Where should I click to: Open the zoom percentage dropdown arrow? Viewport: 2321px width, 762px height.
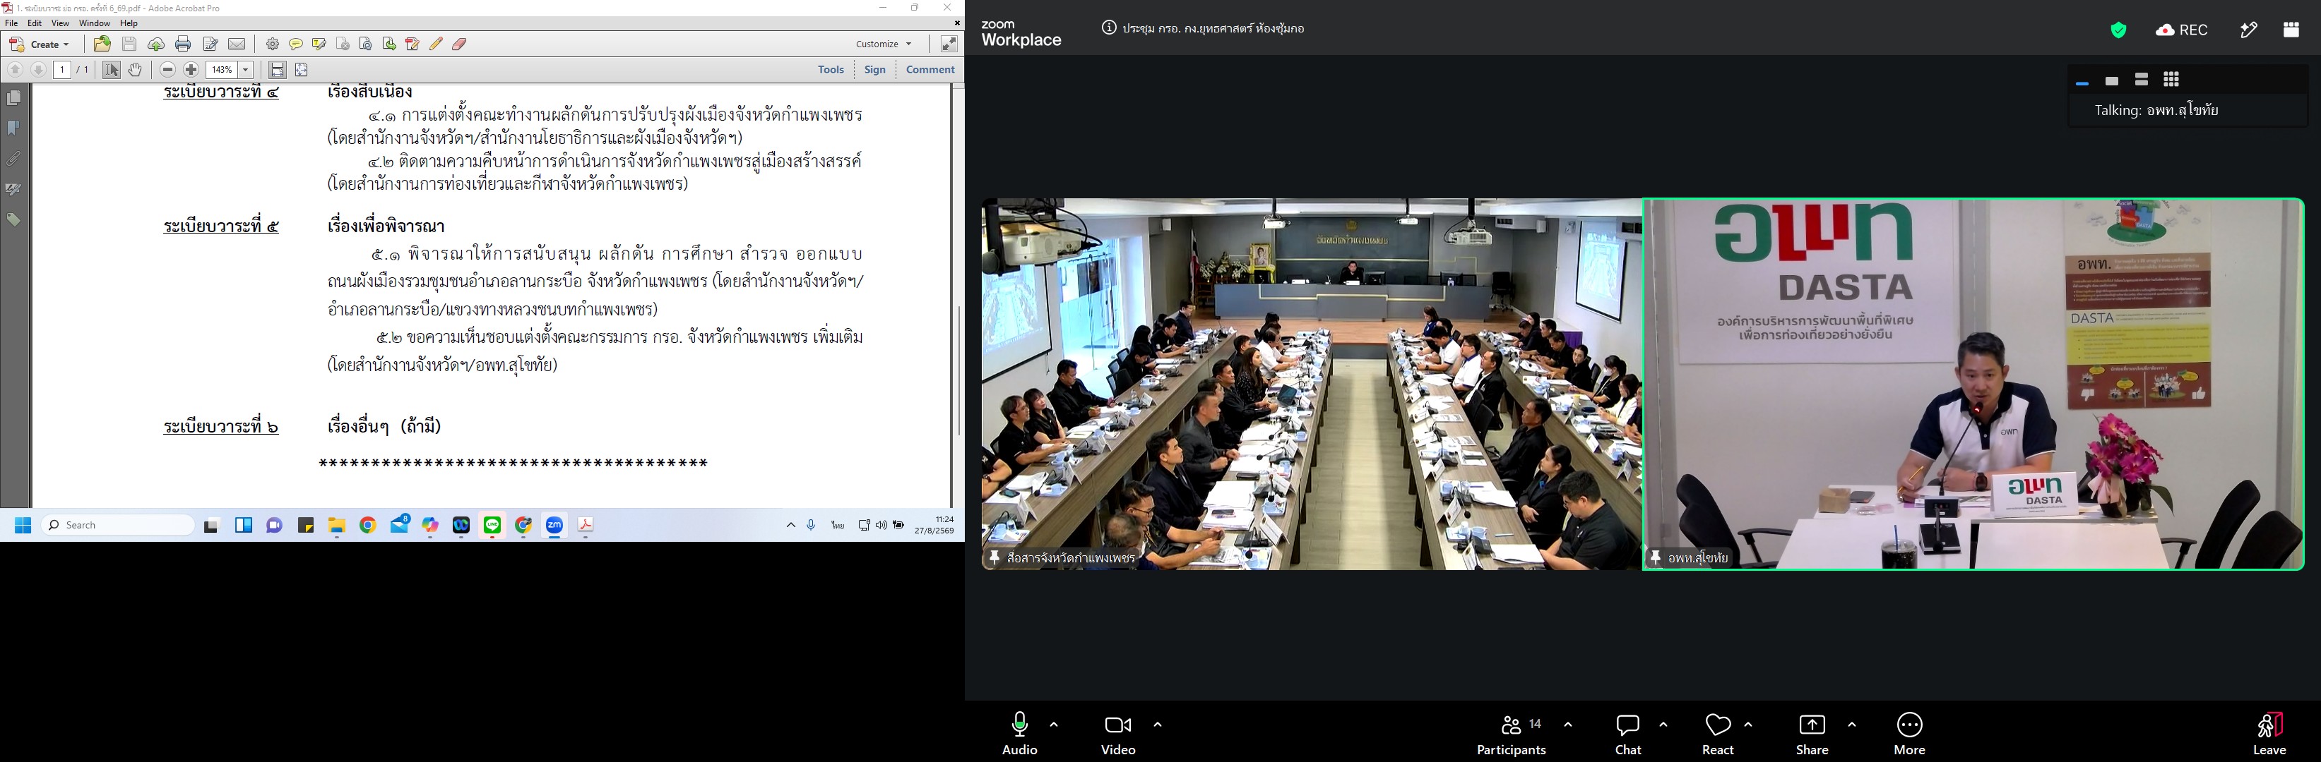click(x=245, y=69)
